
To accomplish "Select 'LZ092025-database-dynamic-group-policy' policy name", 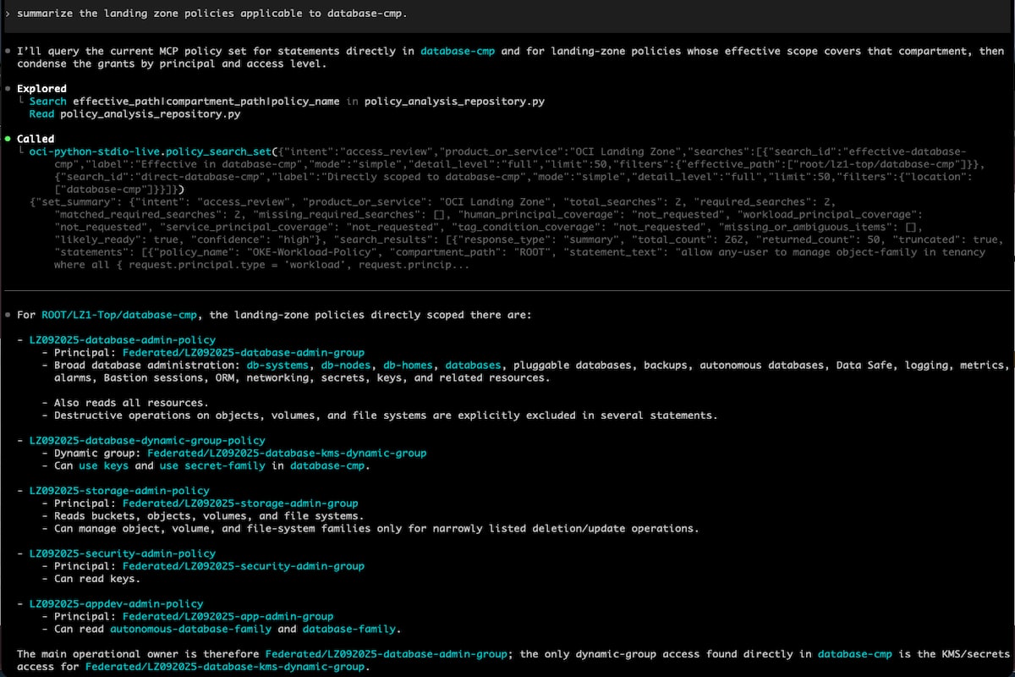I will pyautogui.click(x=147, y=441).
